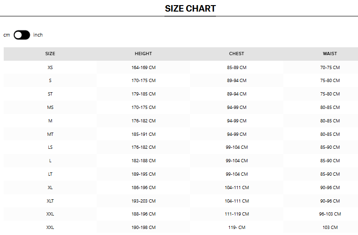Click the WAIST column header
Image resolution: width=358 pixels, height=235 pixels.
330,54
